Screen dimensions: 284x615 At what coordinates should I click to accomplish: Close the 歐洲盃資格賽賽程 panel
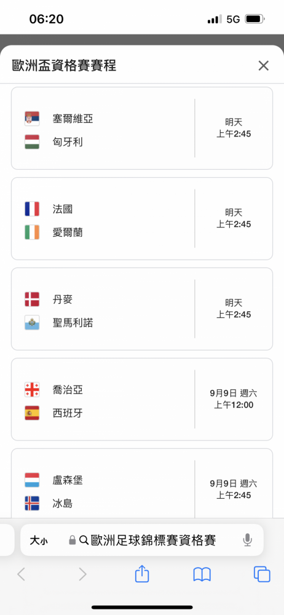pos(263,66)
